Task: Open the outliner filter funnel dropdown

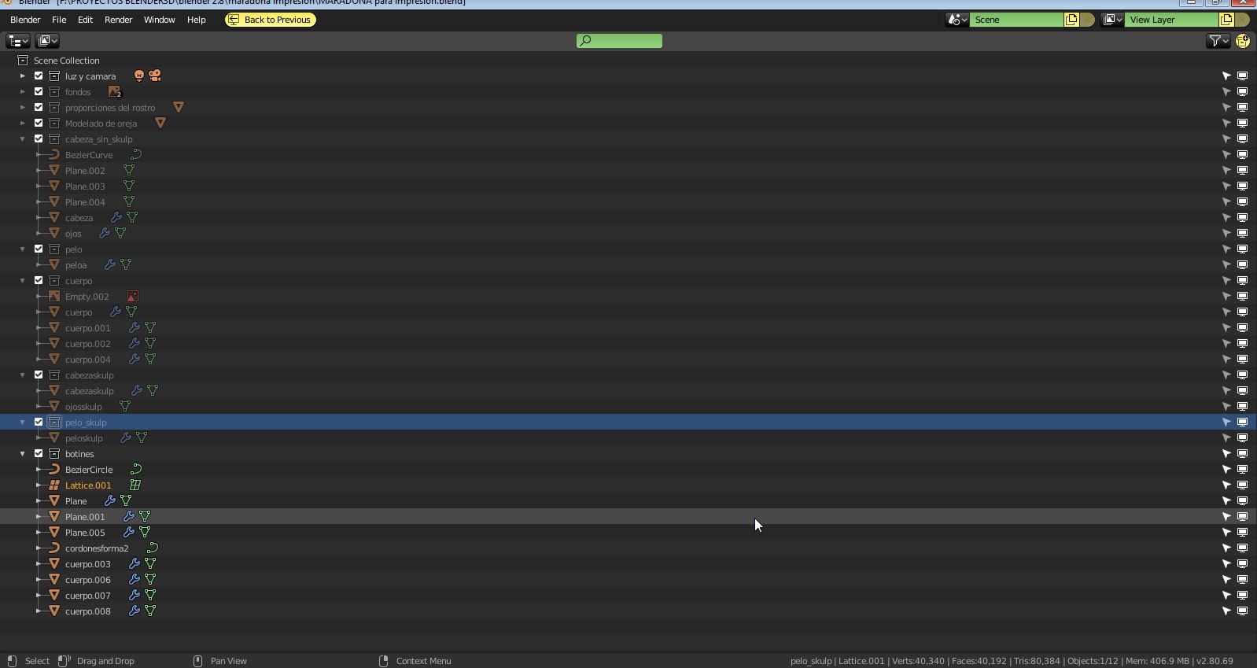Action: point(1218,41)
